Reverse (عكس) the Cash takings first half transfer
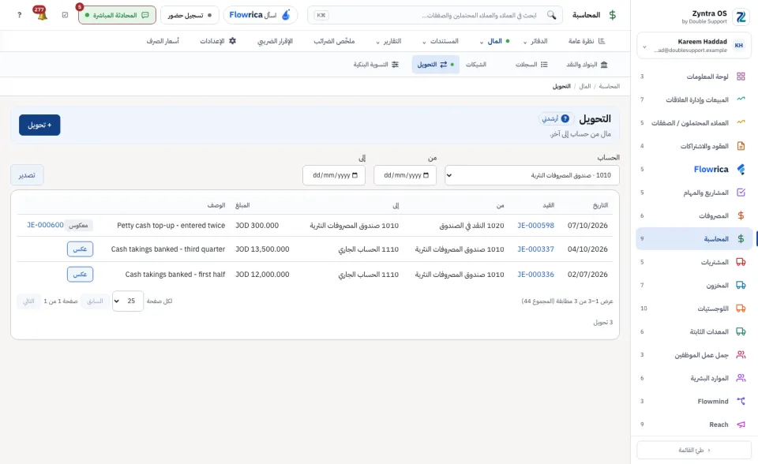This screenshot has height=464, width=758. click(80, 274)
